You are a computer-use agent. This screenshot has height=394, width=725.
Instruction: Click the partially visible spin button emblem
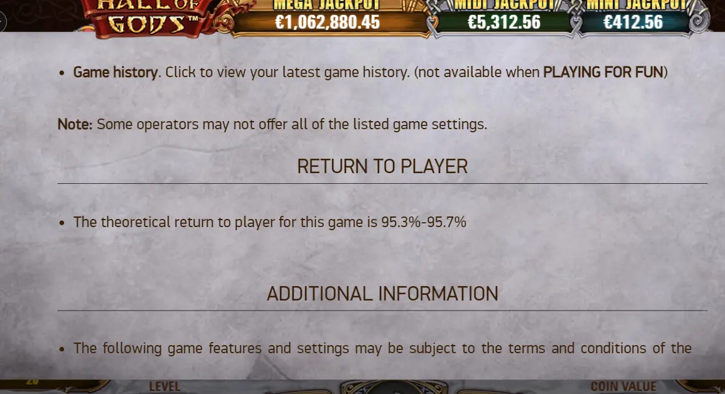394,388
